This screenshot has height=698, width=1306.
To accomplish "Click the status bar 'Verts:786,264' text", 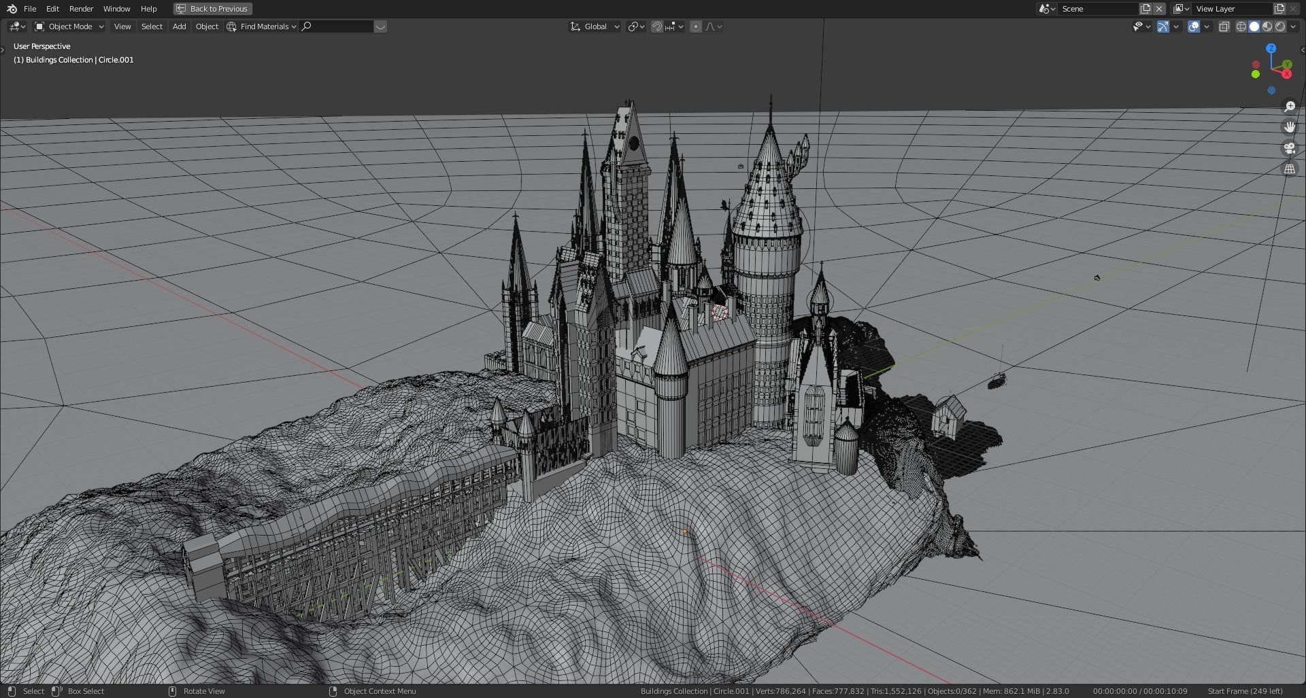I will click(x=780, y=691).
